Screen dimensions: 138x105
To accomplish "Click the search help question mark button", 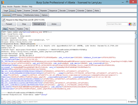I will (4, 102).
